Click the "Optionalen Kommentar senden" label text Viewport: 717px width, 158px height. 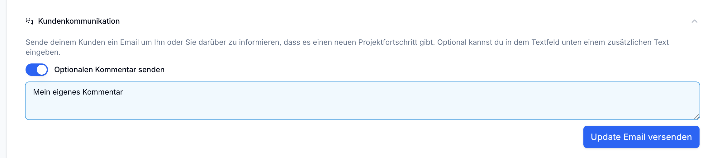pos(109,70)
